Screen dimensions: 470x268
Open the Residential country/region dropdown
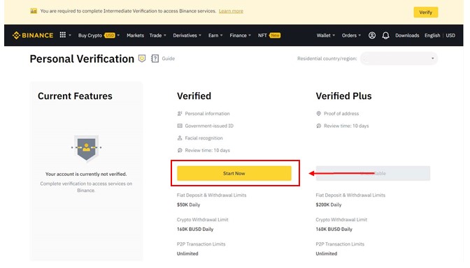(399, 59)
